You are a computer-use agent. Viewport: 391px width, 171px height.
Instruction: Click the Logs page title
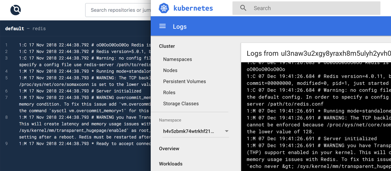[180, 27]
